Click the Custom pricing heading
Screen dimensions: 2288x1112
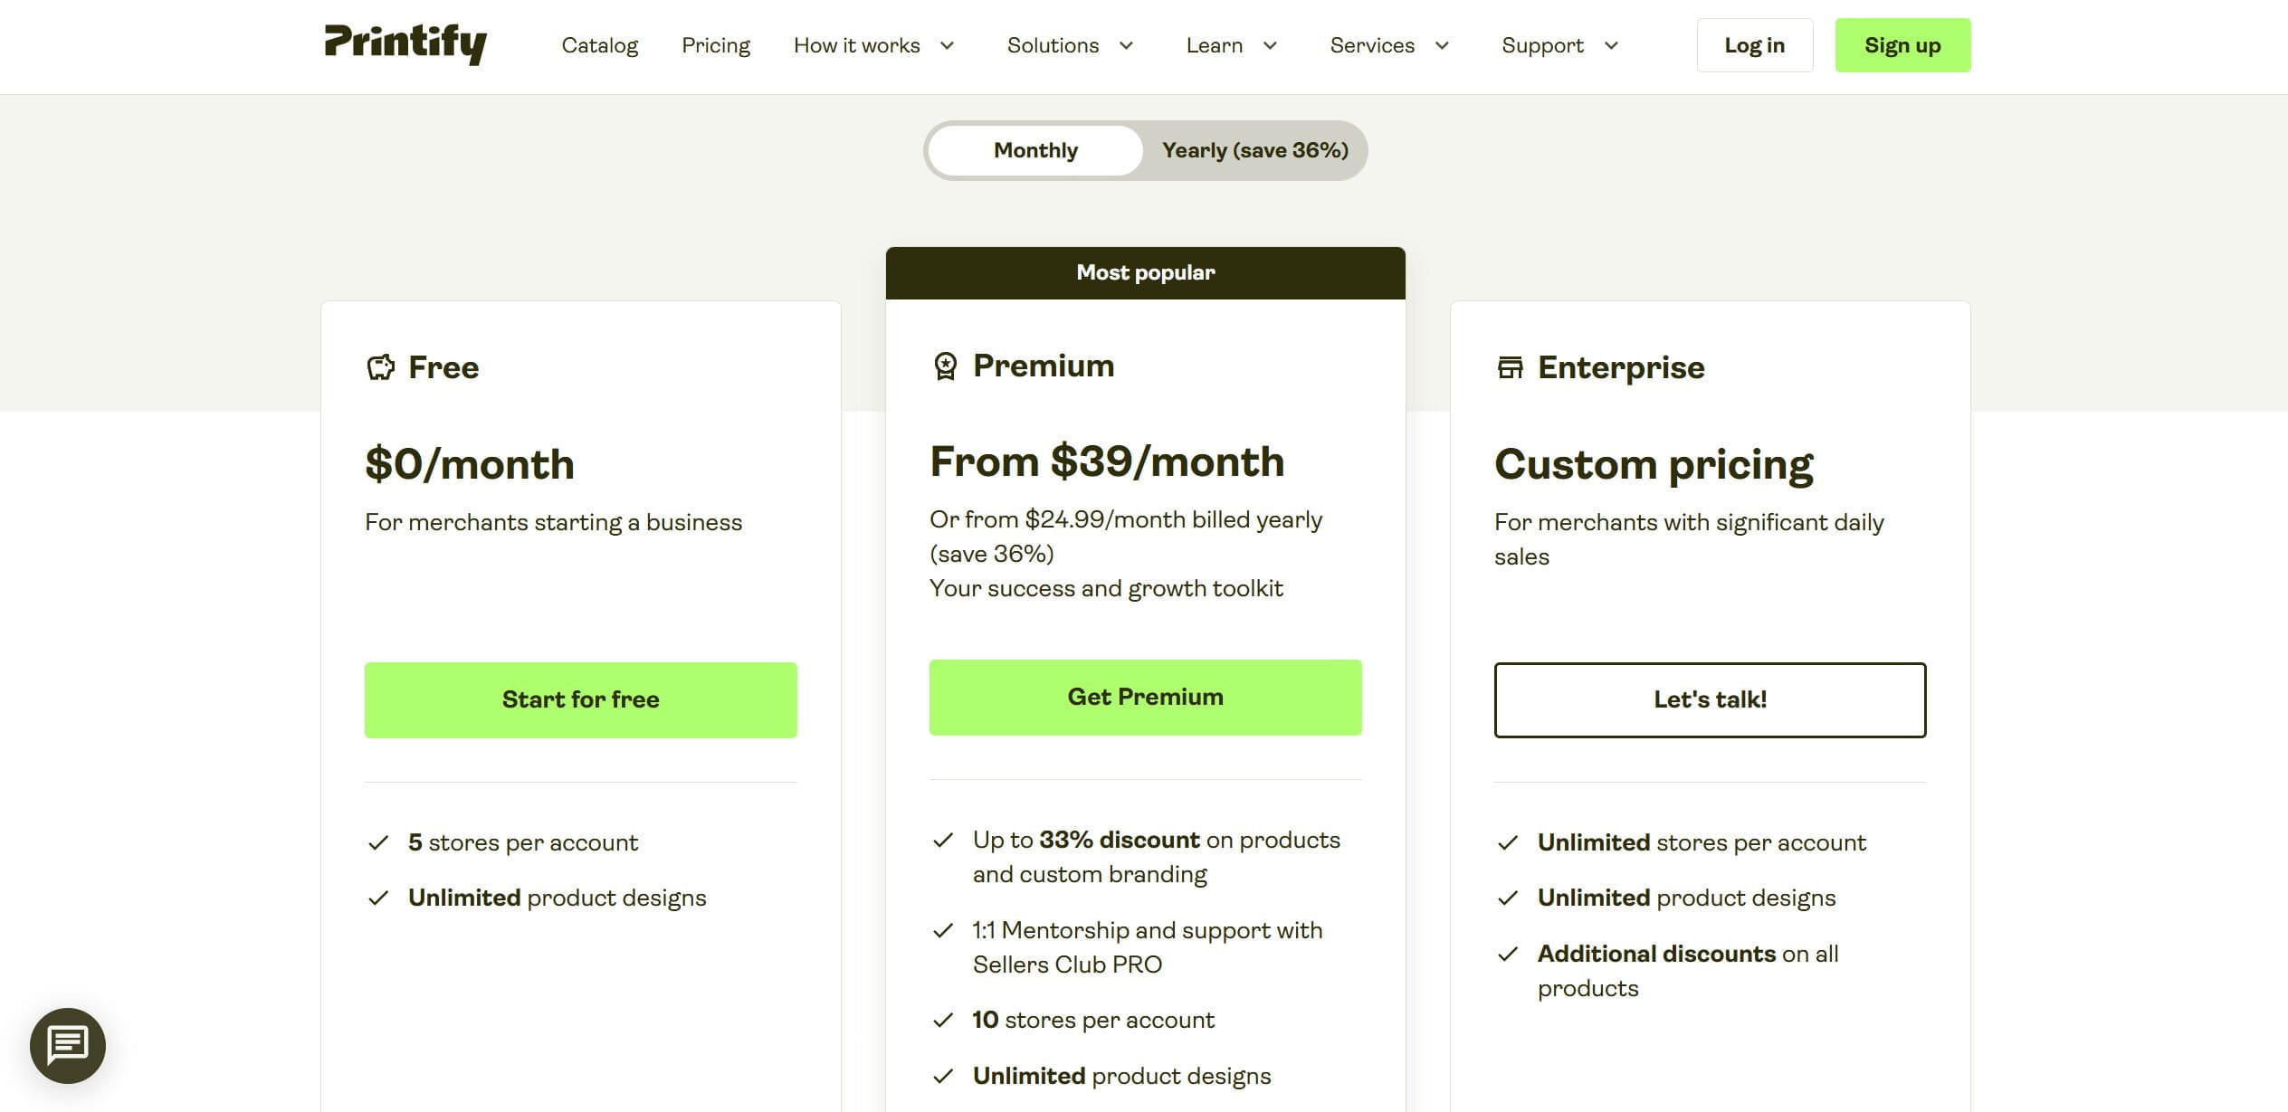[1654, 465]
